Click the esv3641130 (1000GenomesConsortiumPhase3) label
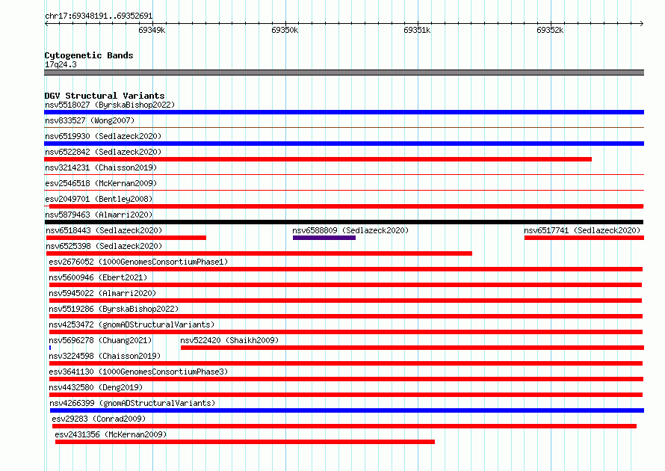Screen dimensions: 665x471 click(x=138, y=372)
